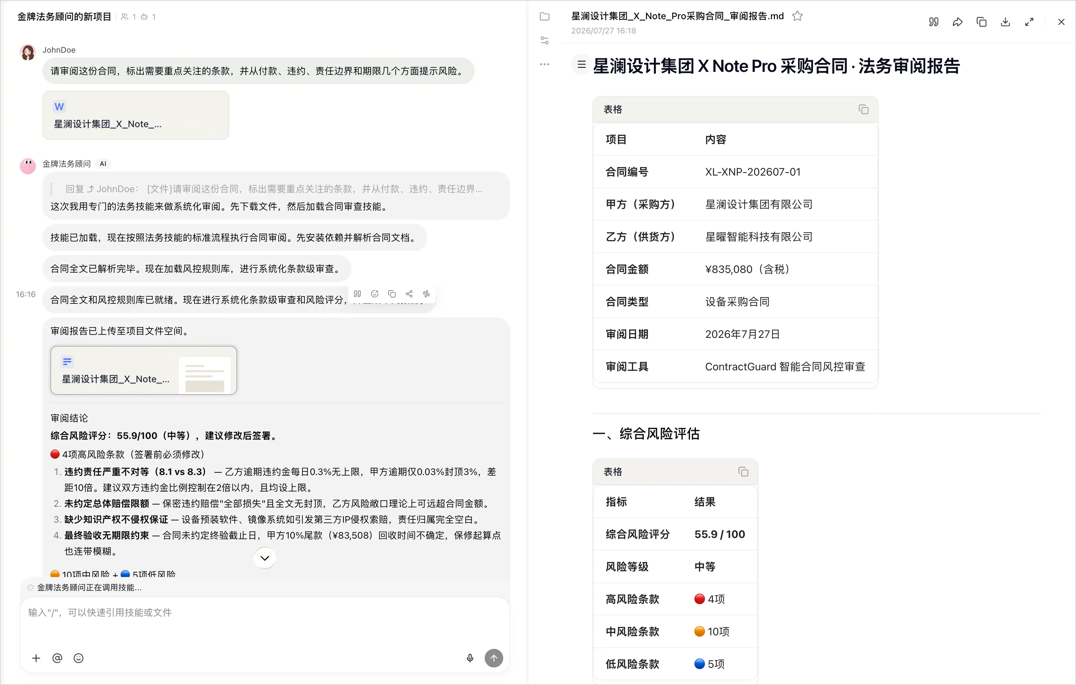The image size is (1076, 685).
Task: Click the quote icon in document toolbar
Action: [x=933, y=22]
